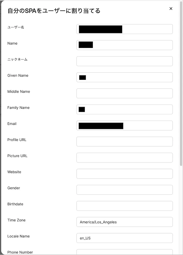The image size is (183, 255).
Task: Click the Given Name field
Action: click(x=125, y=77)
